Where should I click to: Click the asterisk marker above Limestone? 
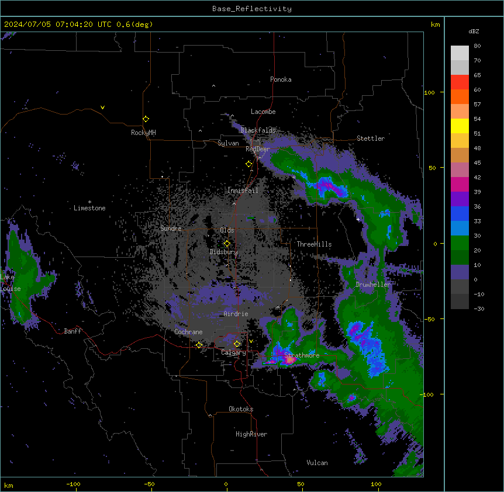coord(89,202)
